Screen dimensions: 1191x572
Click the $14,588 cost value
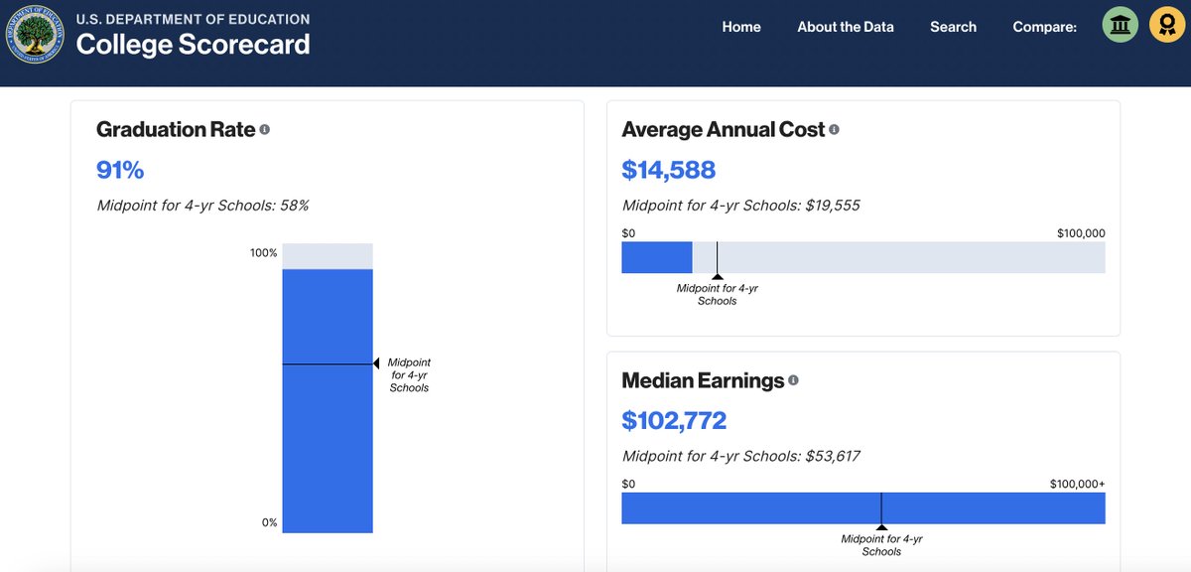pyautogui.click(x=669, y=170)
